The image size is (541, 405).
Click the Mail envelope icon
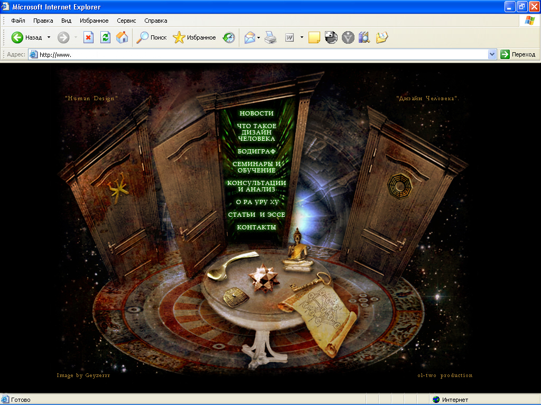[x=250, y=37]
